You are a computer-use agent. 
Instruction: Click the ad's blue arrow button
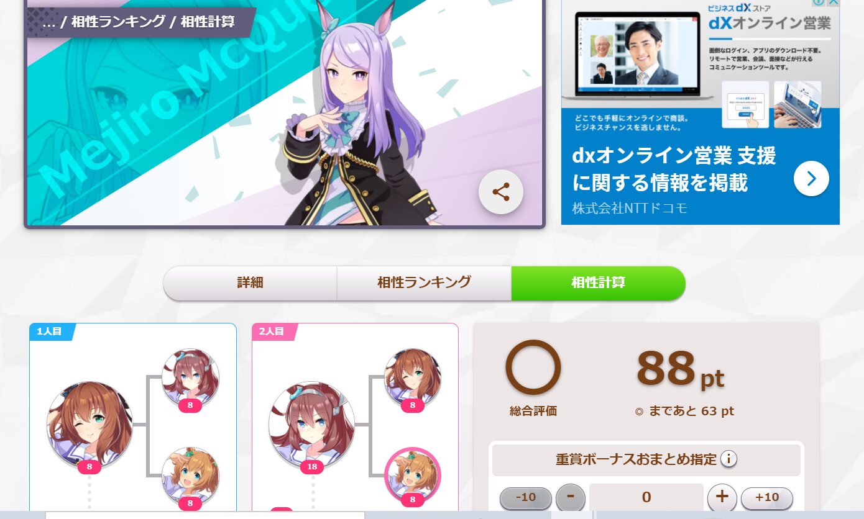point(811,179)
